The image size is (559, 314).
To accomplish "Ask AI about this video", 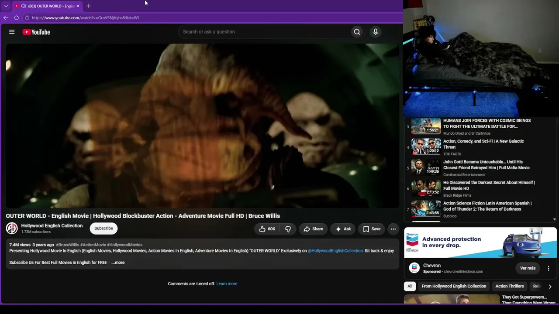I will point(343,229).
